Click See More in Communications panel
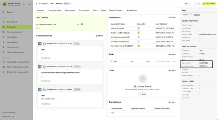 click(100, 36)
